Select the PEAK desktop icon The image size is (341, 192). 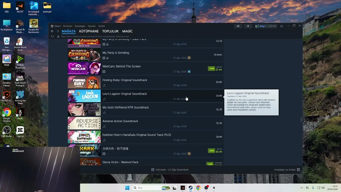[x=7, y=61]
